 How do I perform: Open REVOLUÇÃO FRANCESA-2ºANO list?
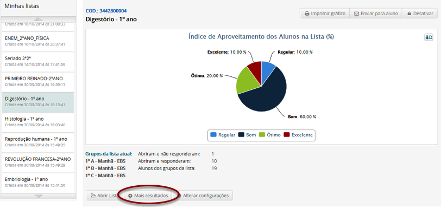[38, 162]
